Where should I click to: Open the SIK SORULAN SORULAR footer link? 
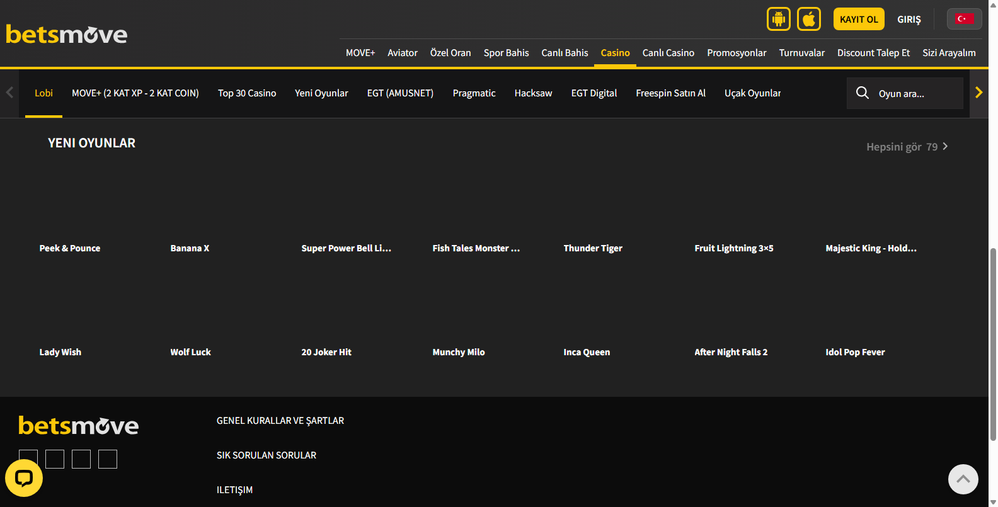[267, 455]
